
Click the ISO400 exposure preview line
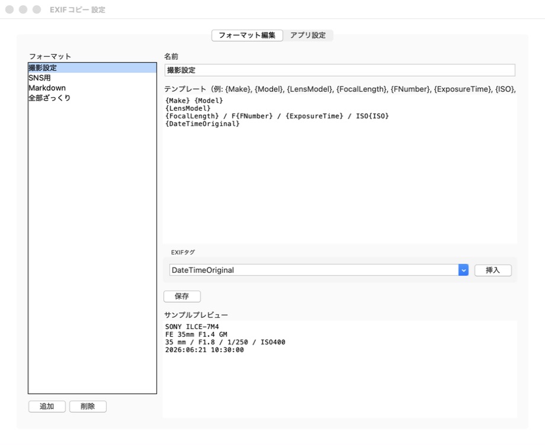pyautogui.click(x=225, y=342)
